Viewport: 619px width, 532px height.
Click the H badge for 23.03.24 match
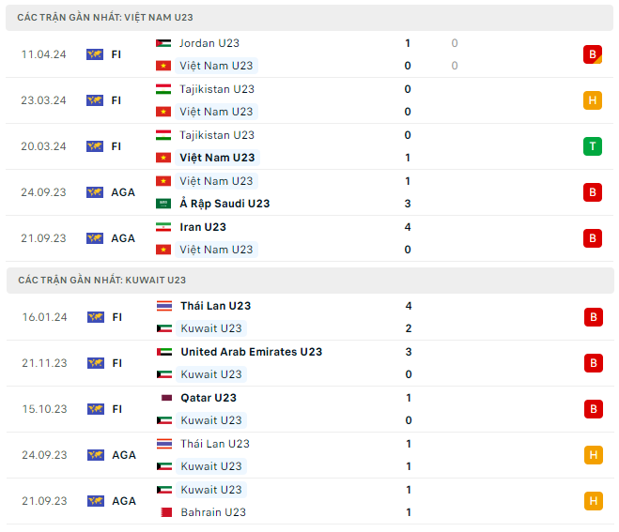click(592, 100)
